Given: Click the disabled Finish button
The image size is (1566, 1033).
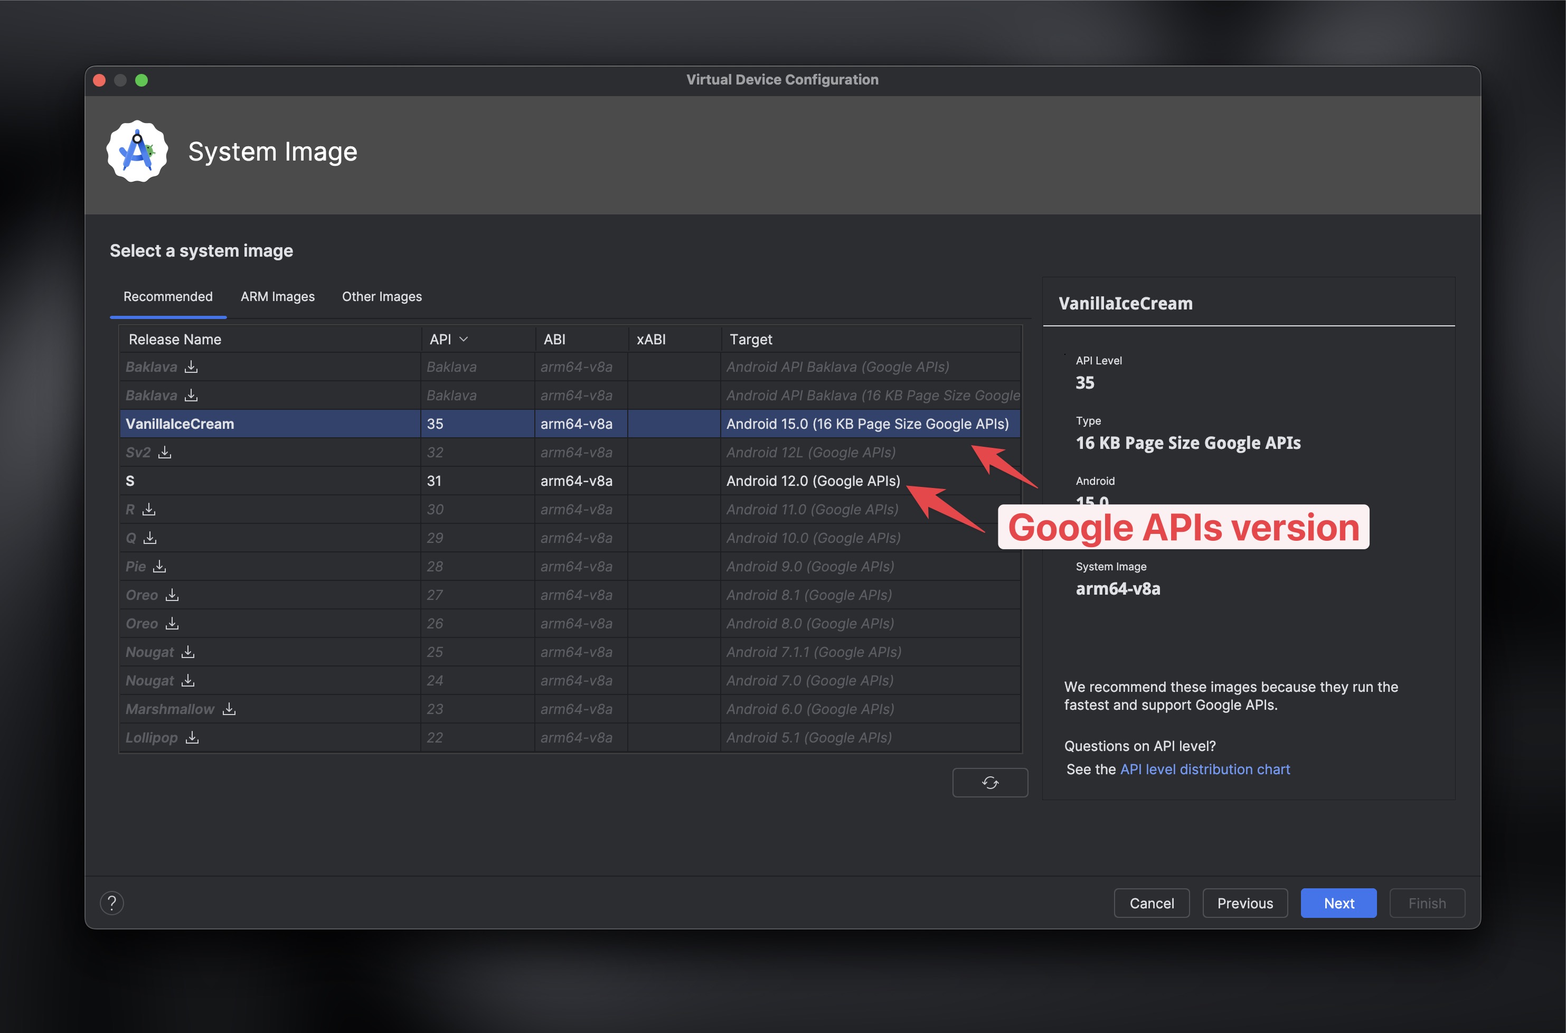Looking at the screenshot, I should click(1427, 903).
